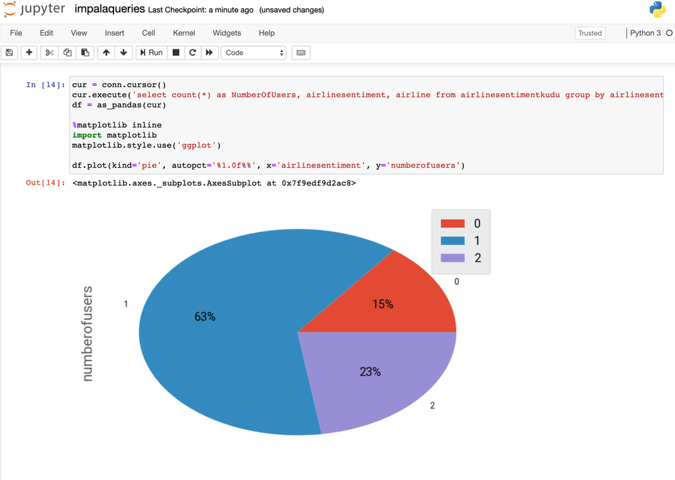Screen dimensions: 675x480
Task: Rename the impalaqueries notebook title
Action: (x=109, y=9)
